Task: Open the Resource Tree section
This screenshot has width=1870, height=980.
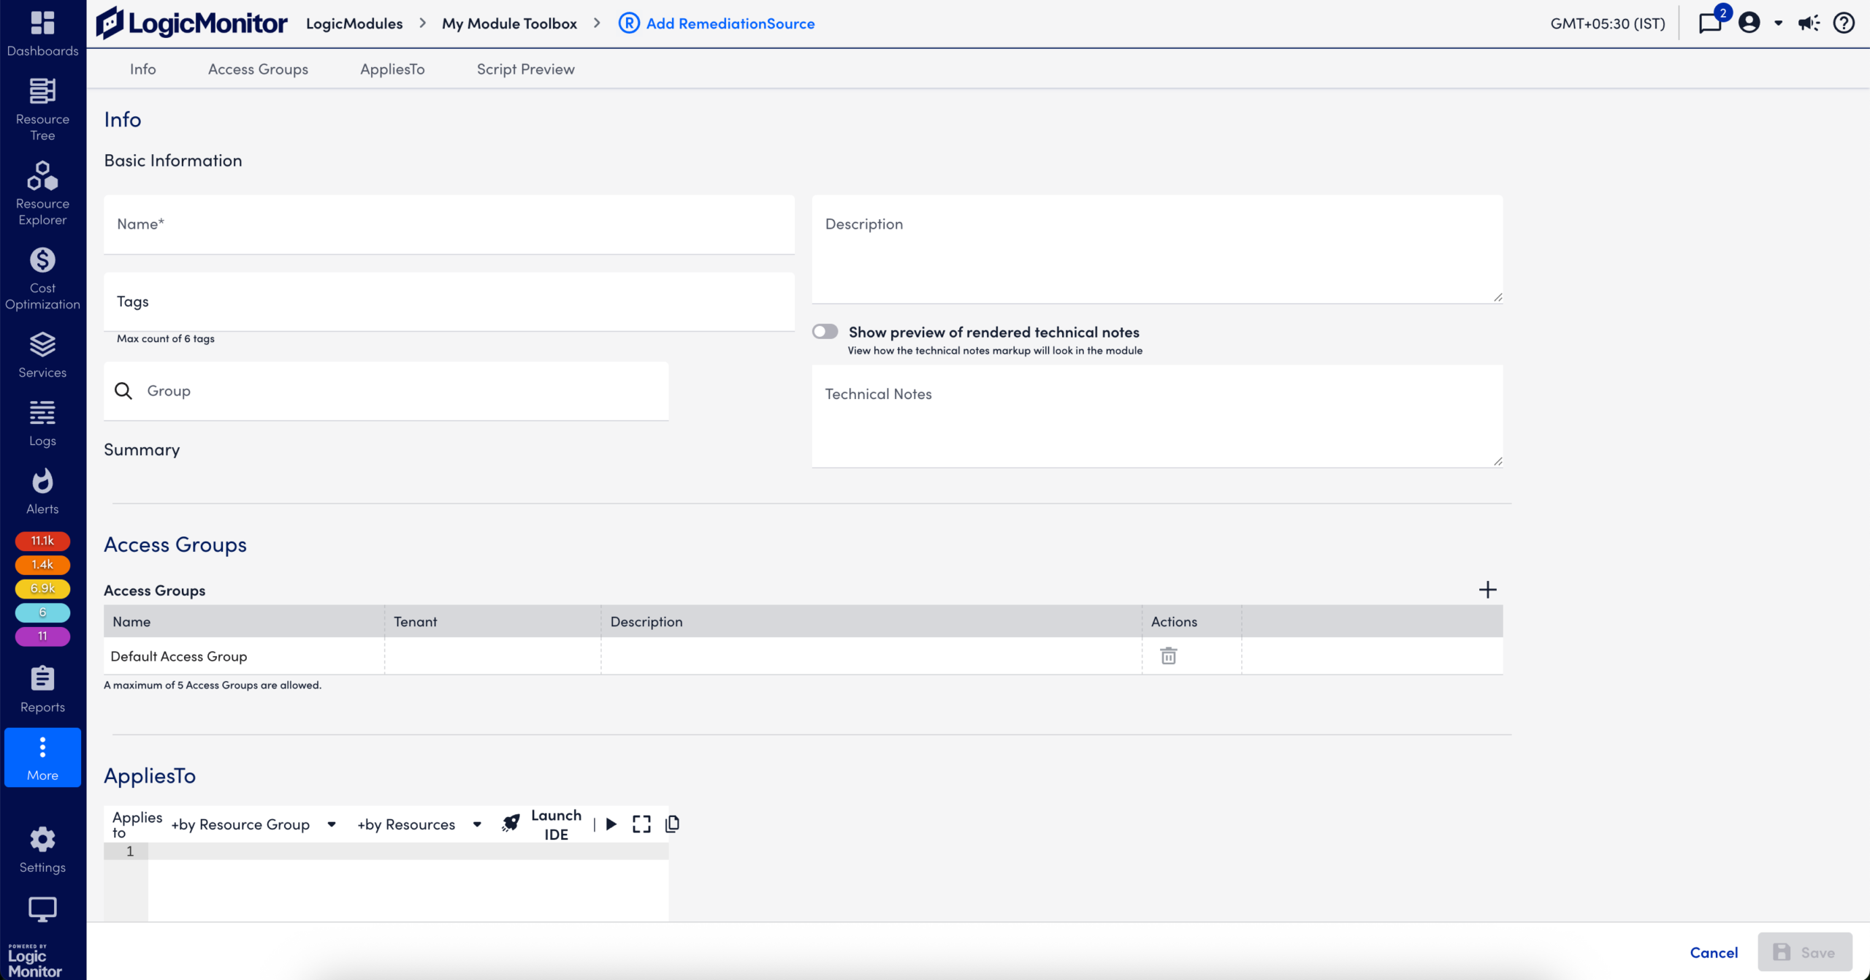Action: (x=42, y=109)
